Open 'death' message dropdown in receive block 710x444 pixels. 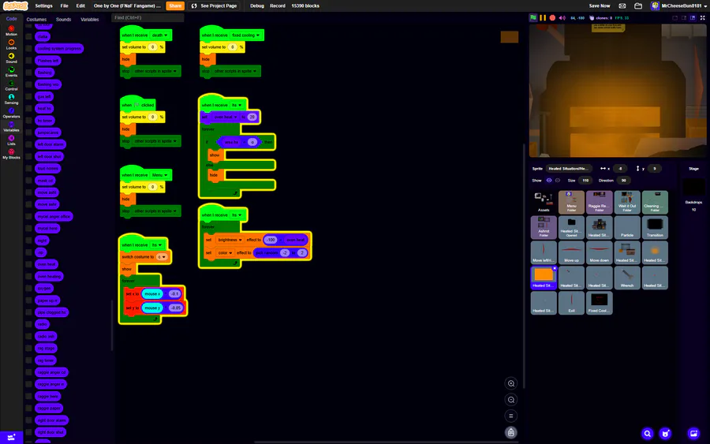159,35
